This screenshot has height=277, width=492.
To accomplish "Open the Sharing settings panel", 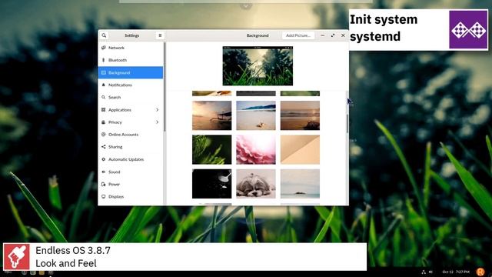I will coord(131,147).
